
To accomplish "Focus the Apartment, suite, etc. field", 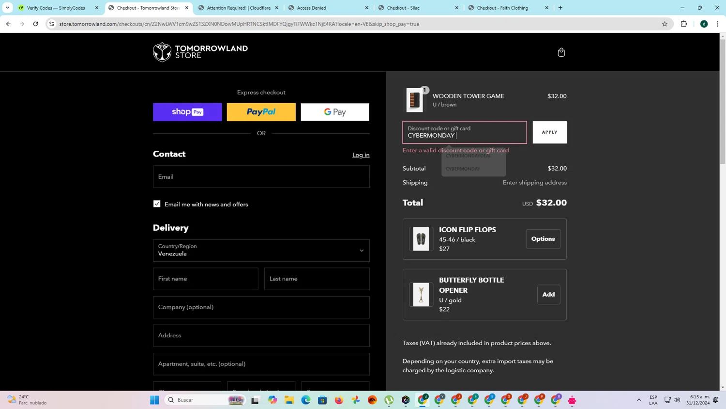I will click(261, 364).
